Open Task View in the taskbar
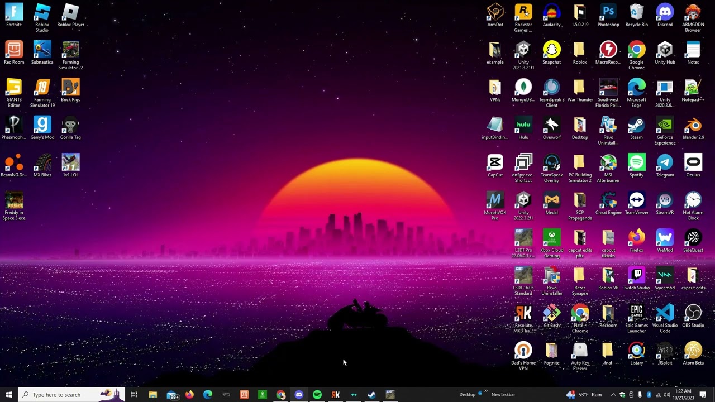This screenshot has height=402, width=715. click(x=134, y=395)
